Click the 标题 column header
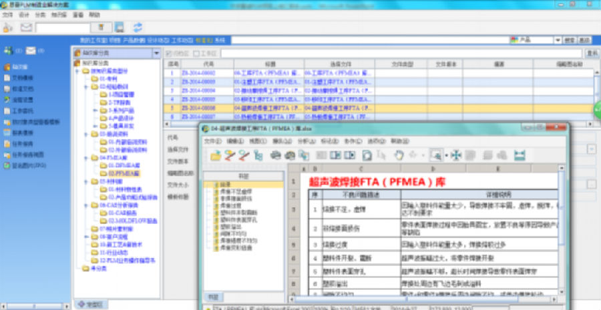 [269, 64]
